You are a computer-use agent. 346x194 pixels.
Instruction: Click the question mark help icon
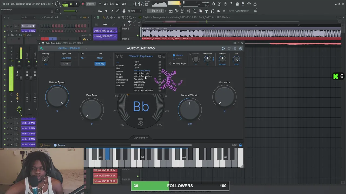(x=231, y=4)
